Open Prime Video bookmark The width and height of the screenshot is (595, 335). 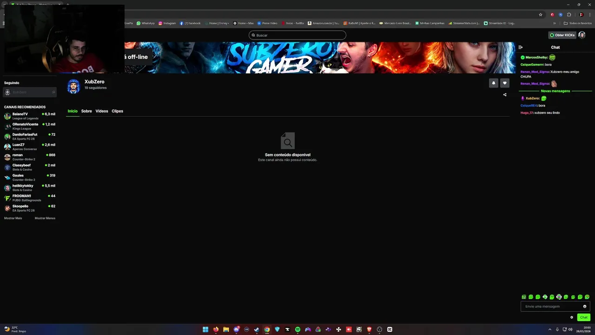(267, 23)
